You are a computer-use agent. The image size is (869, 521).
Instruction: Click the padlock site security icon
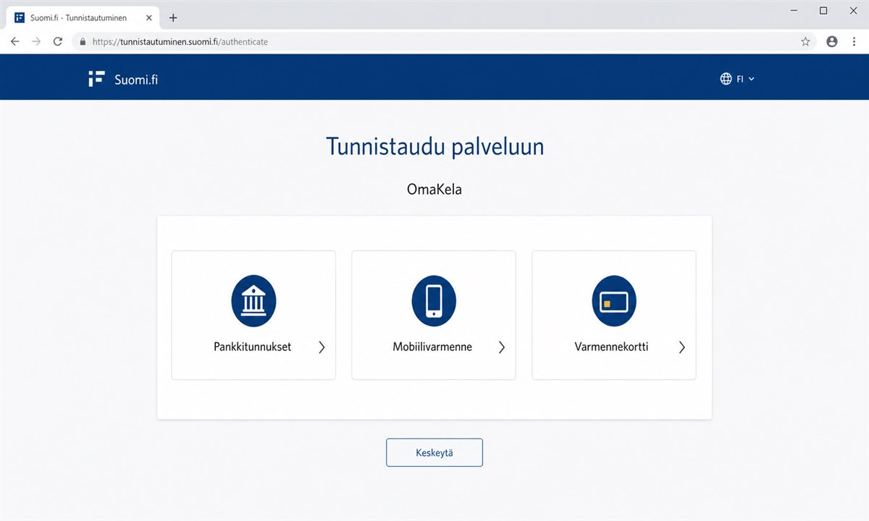point(83,42)
